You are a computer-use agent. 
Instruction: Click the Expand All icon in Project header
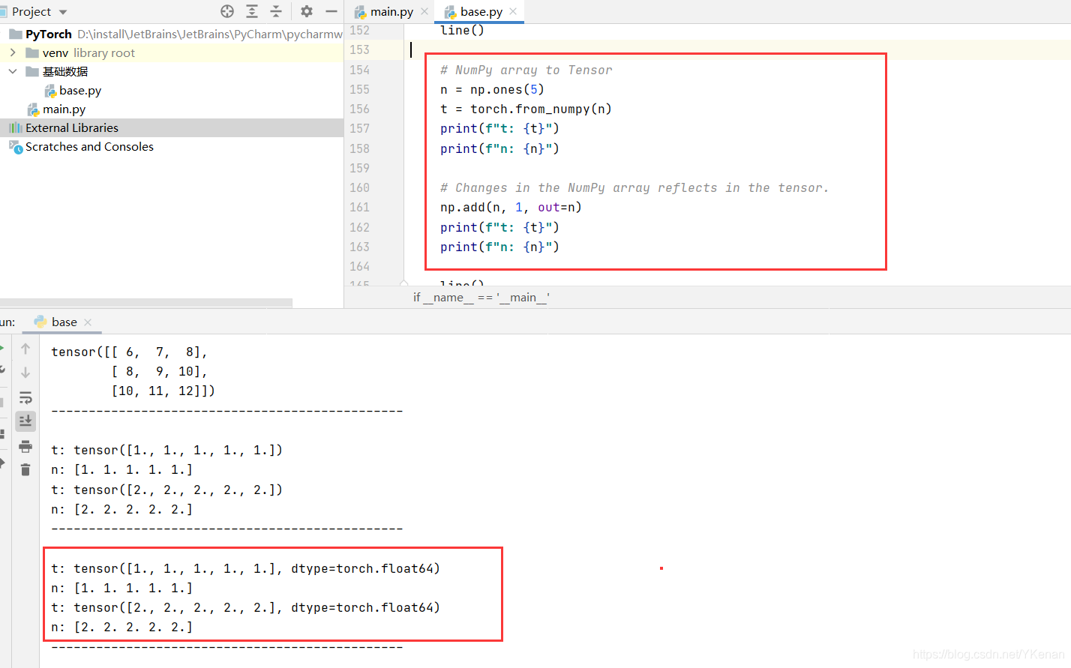pos(252,11)
